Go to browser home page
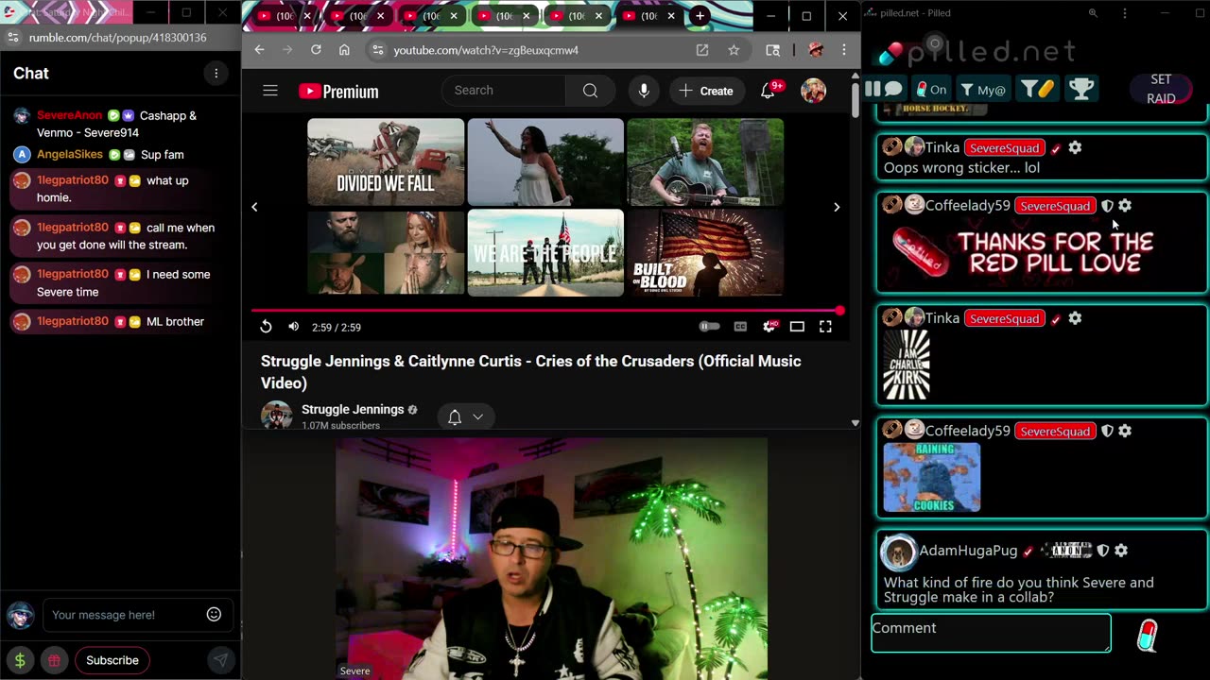This screenshot has width=1210, height=680. (x=344, y=50)
